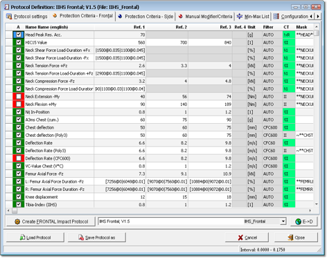Toggle Chest deflection (Poly3) checkbox
327x258 pixels.
[19, 135]
